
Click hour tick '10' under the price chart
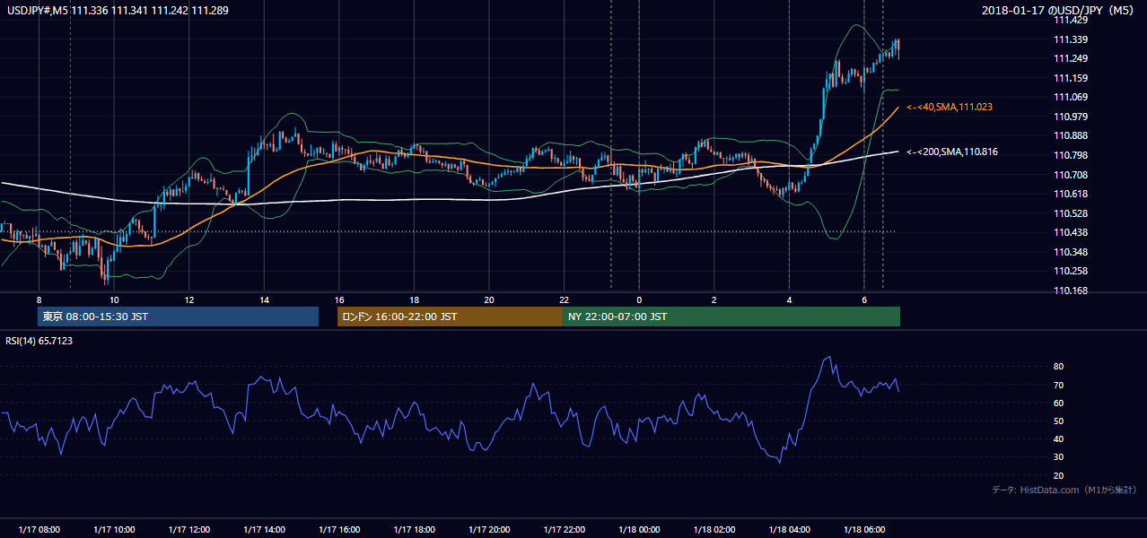tap(114, 299)
